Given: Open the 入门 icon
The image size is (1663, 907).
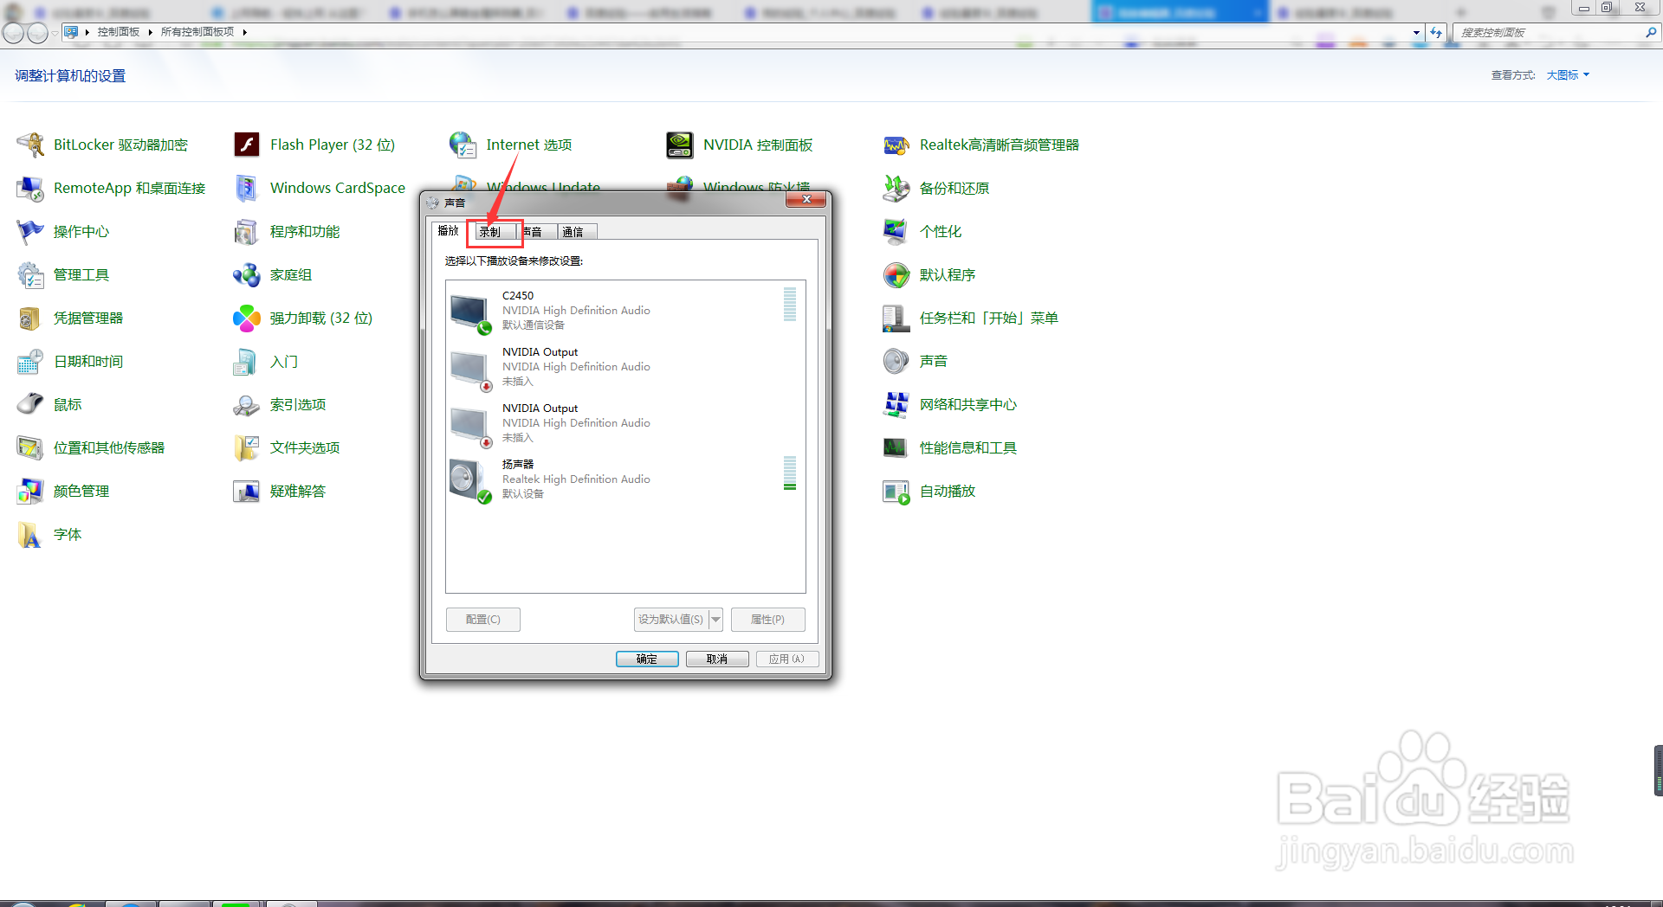Looking at the screenshot, I should (247, 361).
